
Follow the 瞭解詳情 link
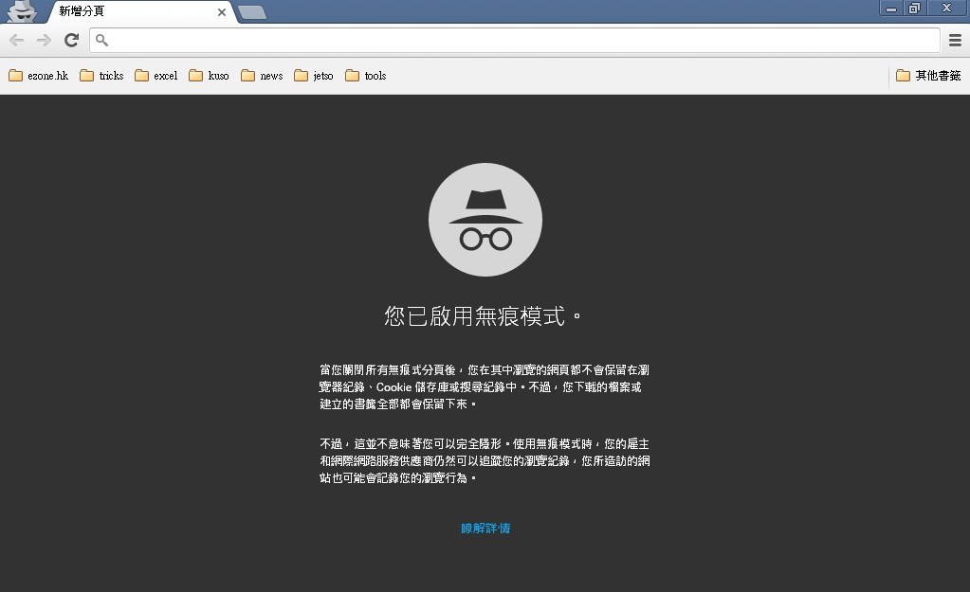point(485,528)
